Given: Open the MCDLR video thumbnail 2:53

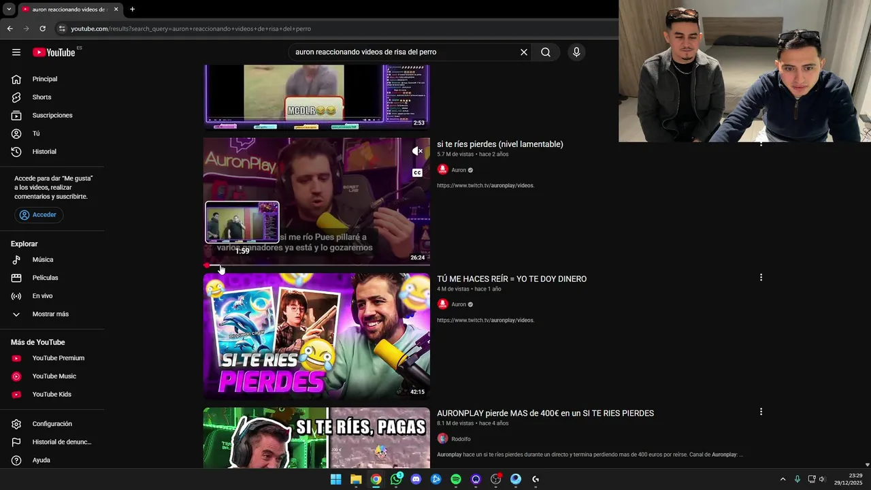Looking at the screenshot, I should point(316,97).
